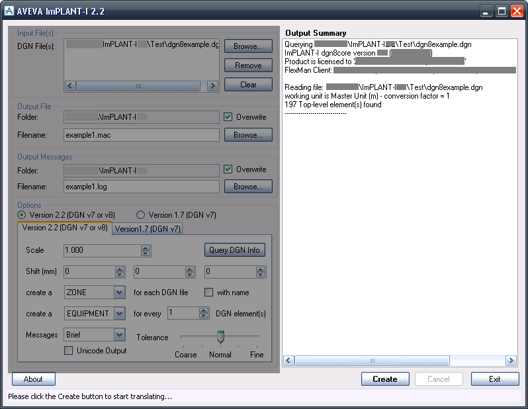The width and height of the screenshot is (528, 409).
Task: Click the '197 Top-level element(s) found' line
Action: click(333, 105)
